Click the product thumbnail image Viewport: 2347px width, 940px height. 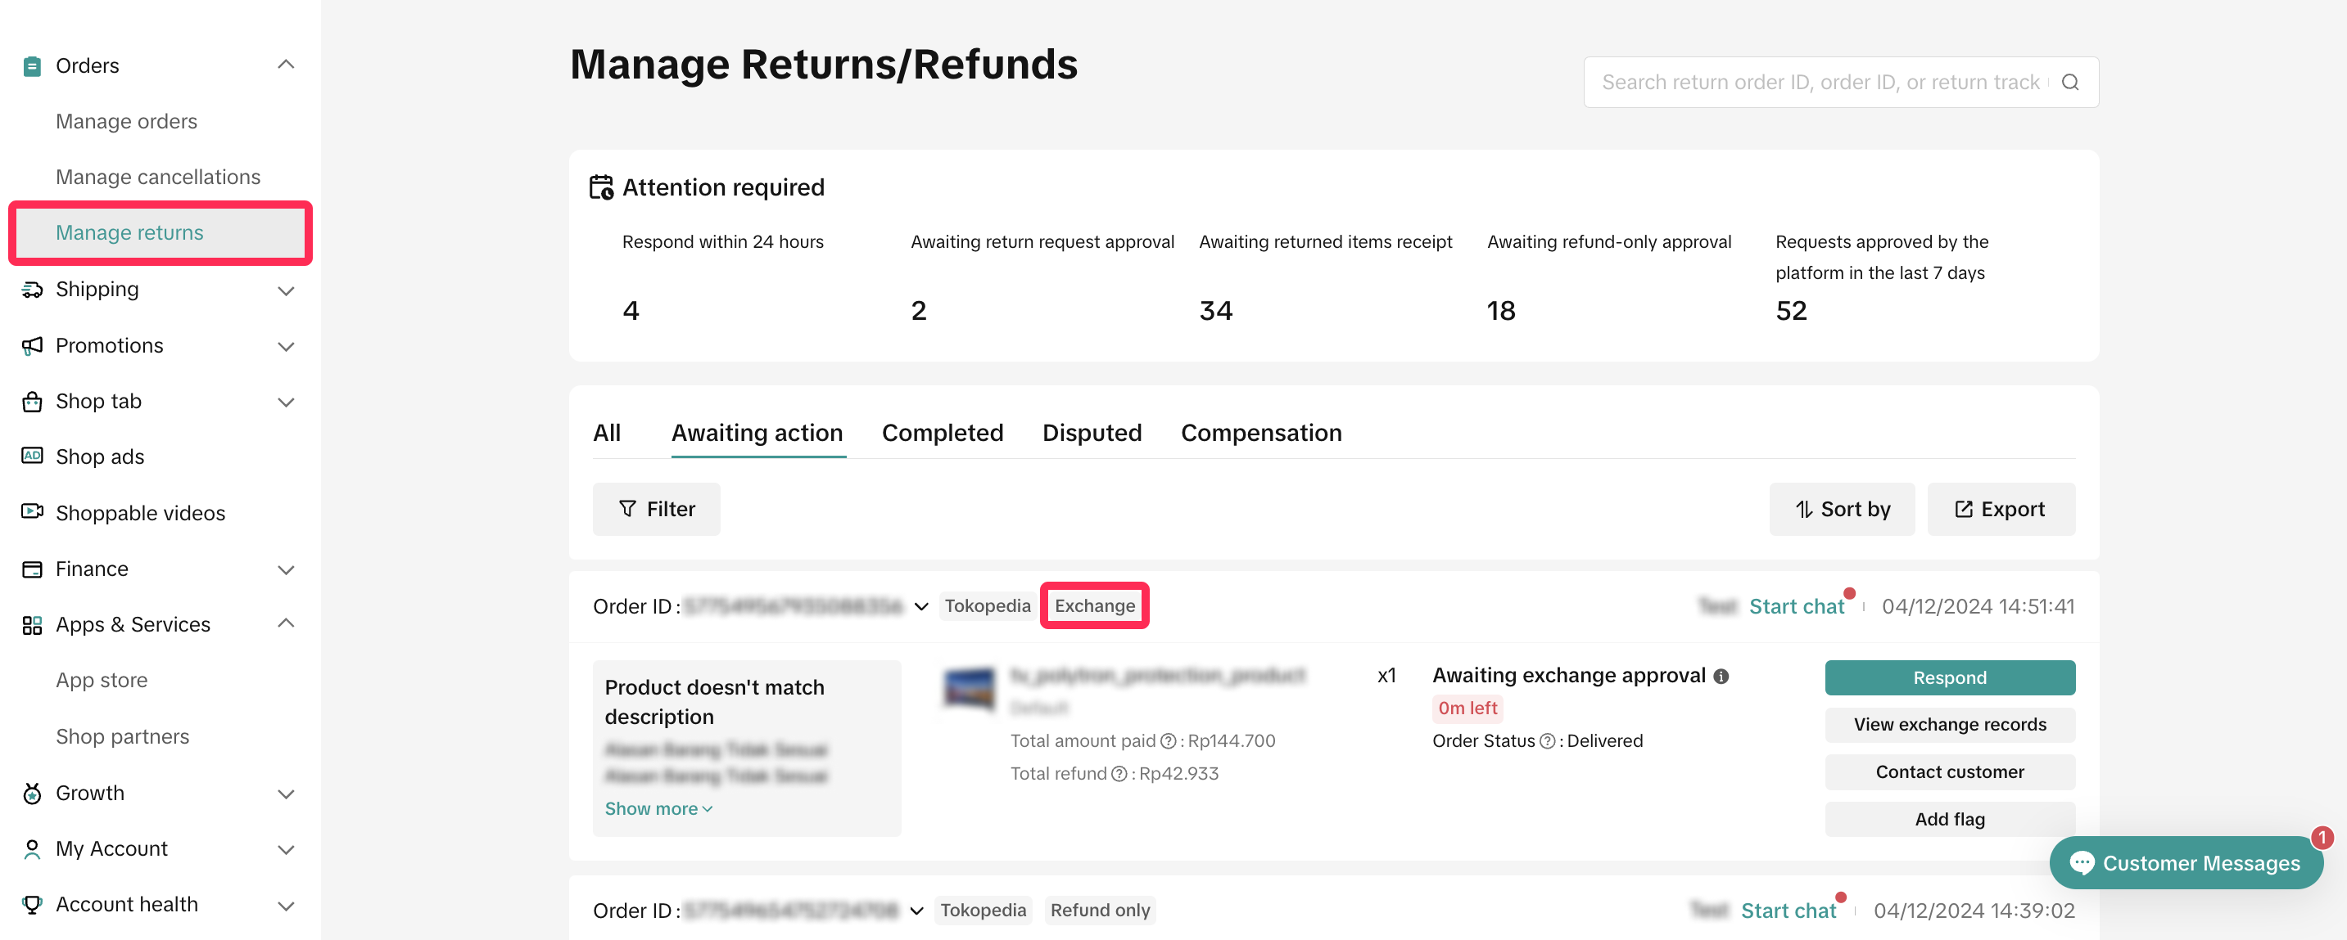(x=969, y=690)
